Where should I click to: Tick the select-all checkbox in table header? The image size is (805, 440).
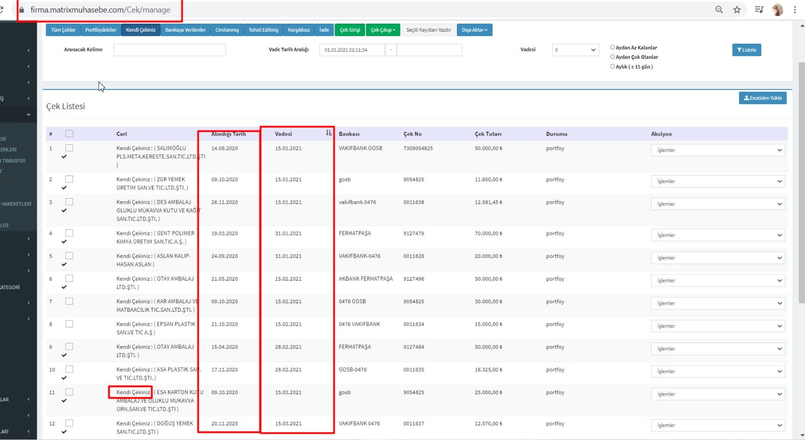pyautogui.click(x=69, y=134)
